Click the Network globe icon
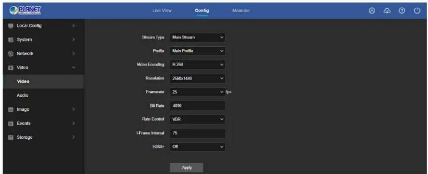 [10, 54]
